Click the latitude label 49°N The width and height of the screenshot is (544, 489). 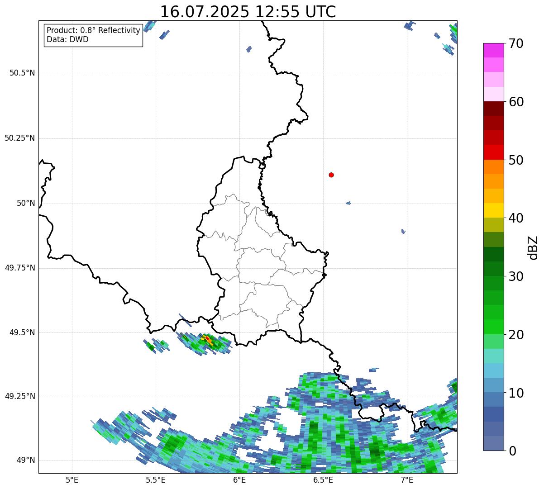(x=26, y=460)
